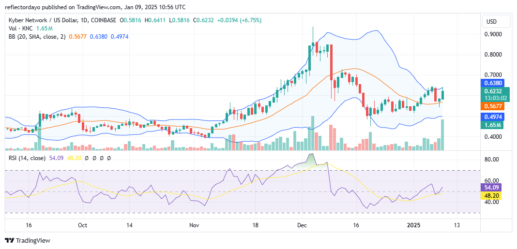The height and width of the screenshot is (249, 517).
Task: Click the 0.7000 price scale label
Action: pyautogui.click(x=494, y=75)
